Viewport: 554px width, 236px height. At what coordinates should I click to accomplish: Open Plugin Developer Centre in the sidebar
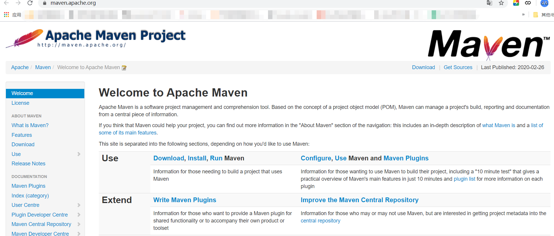pos(40,215)
